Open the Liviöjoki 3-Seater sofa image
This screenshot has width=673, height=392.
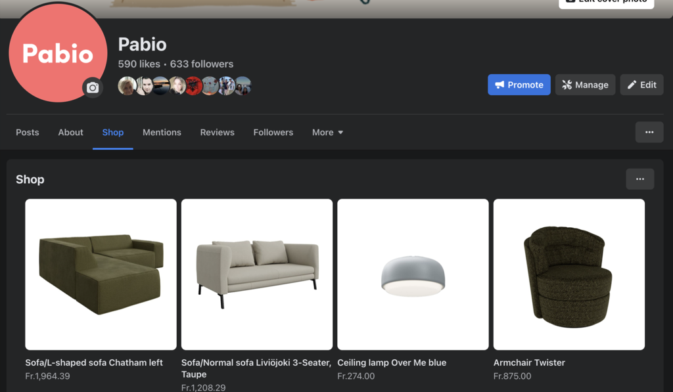[x=257, y=274]
